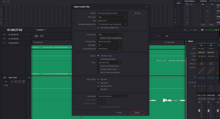Screen dimensions: 220x119
Task: Select the Consolidated file(s) radio button
Action: point(98,59)
